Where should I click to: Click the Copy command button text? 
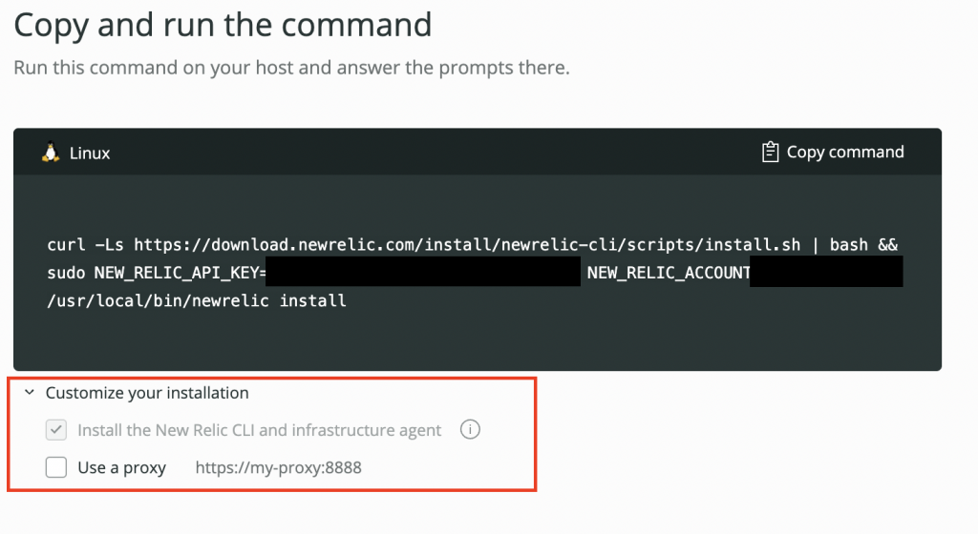coord(844,152)
